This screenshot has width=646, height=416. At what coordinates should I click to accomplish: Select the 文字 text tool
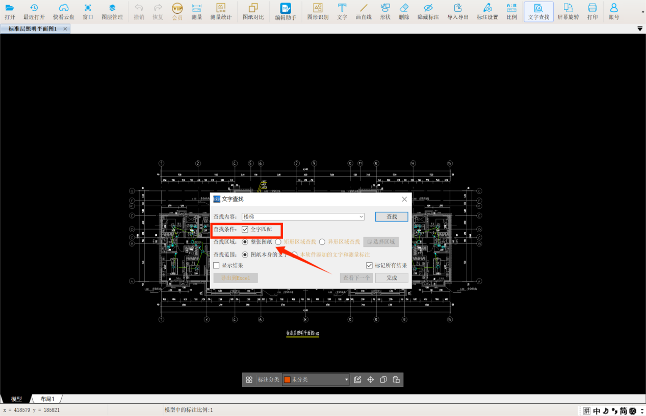point(342,11)
